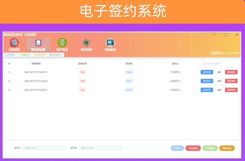
Task: Click the 3号签约人 name cell
Action: coord(175,90)
